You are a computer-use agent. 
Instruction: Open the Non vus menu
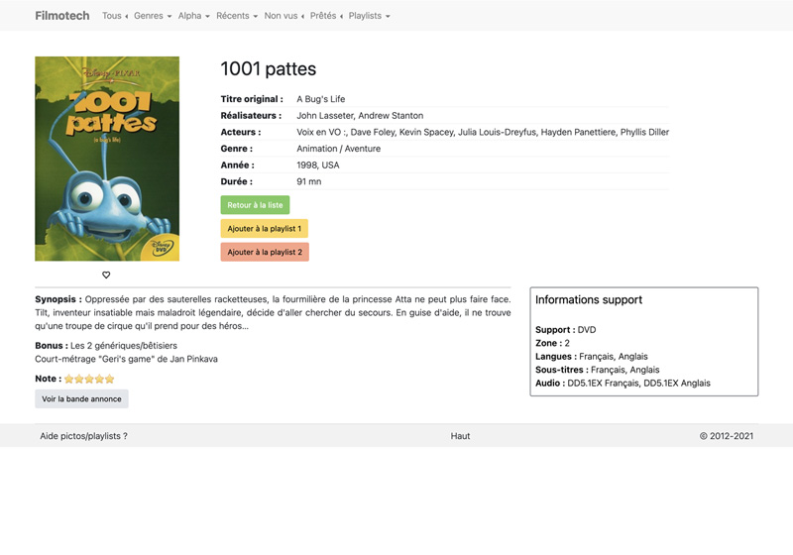click(x=284, y=16)
